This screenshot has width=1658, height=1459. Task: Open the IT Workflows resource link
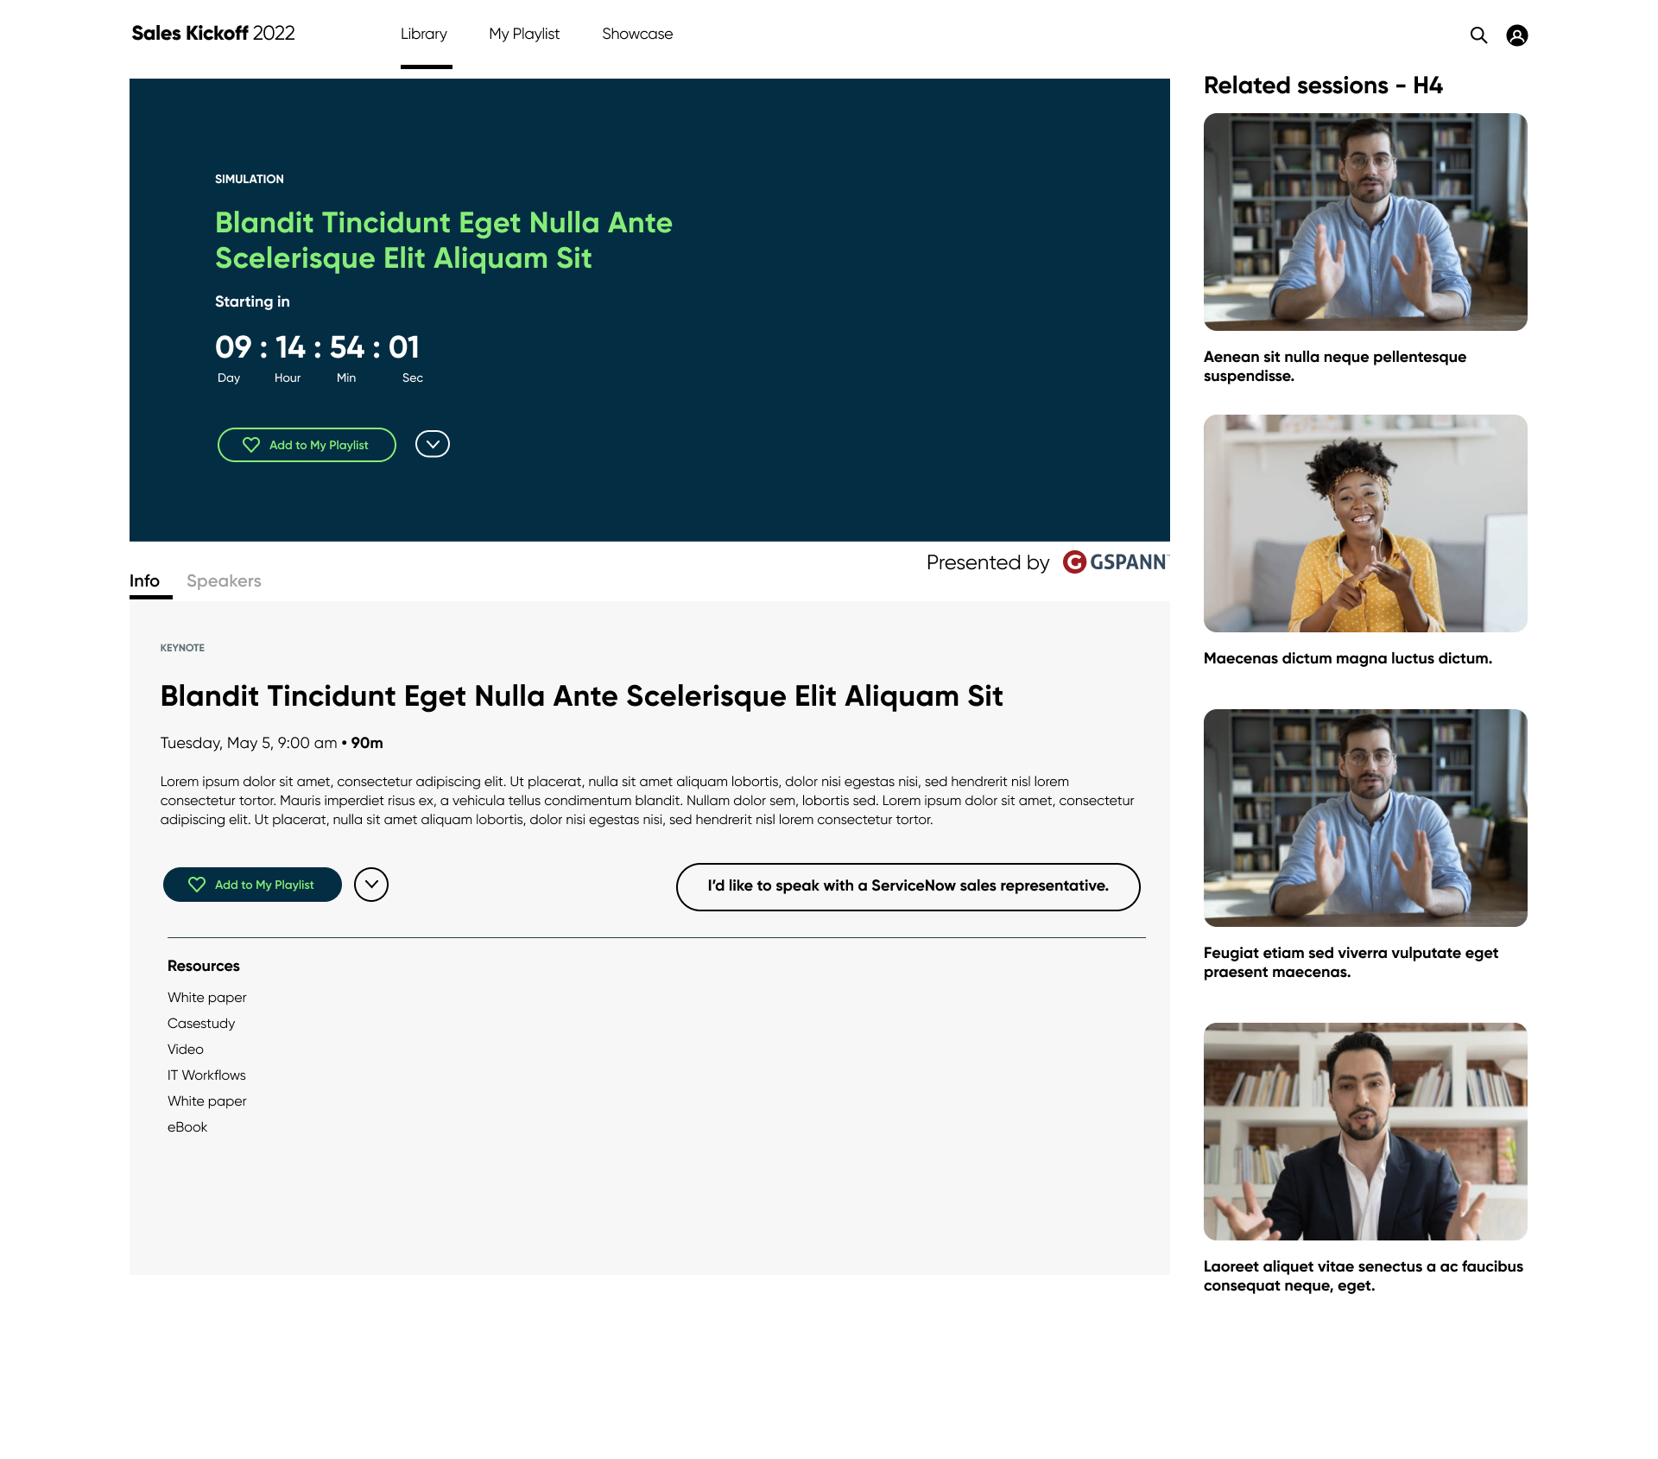tap(206, 1075)
